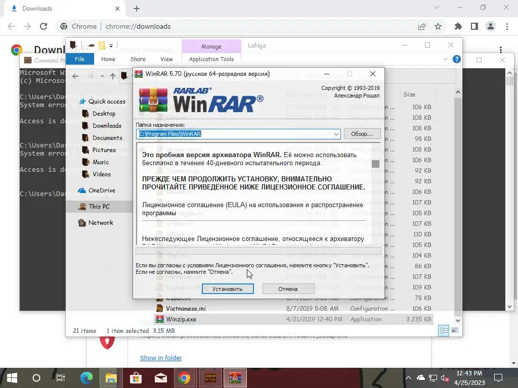The image size is (518, 388).
Task: Click the Explorer Up arrow button
Action: coord(113,76)
